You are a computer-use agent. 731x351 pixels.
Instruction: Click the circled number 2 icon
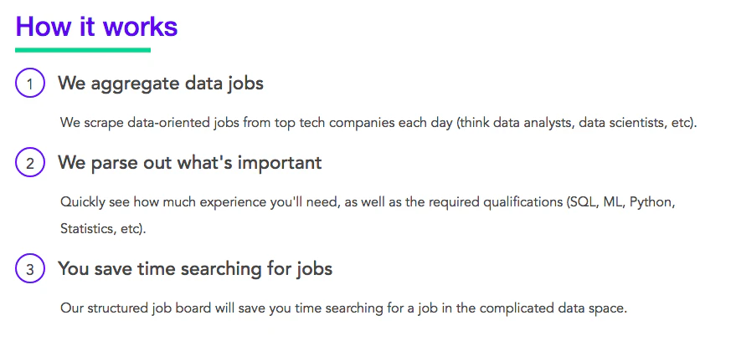click(x=29, y=163)
